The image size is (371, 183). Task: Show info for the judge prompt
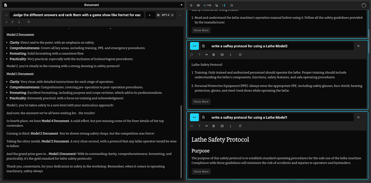click(x=19, y=22)
